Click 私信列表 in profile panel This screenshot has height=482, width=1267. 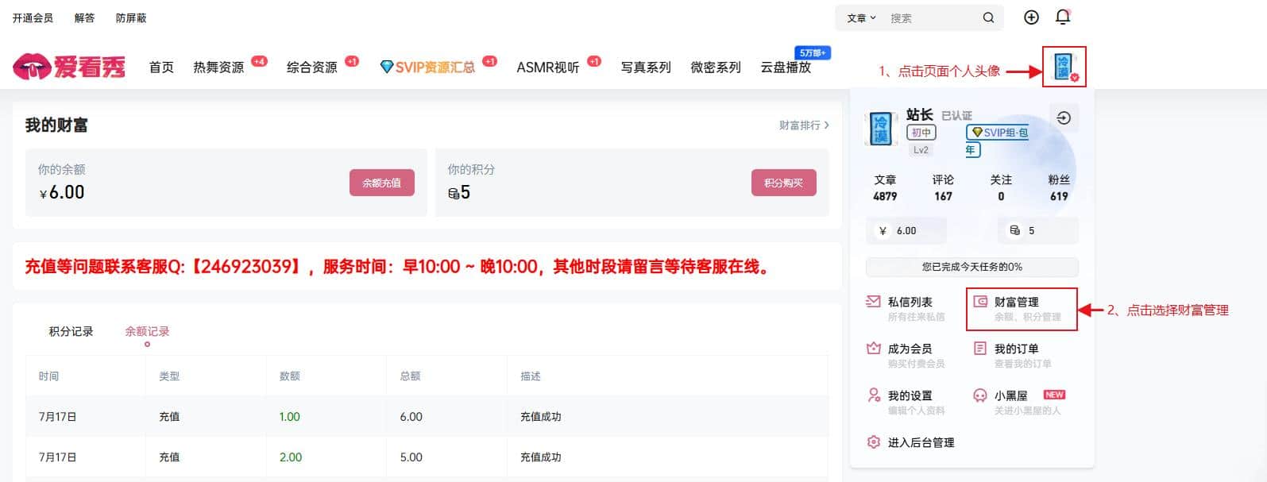(x=910, y=302)
